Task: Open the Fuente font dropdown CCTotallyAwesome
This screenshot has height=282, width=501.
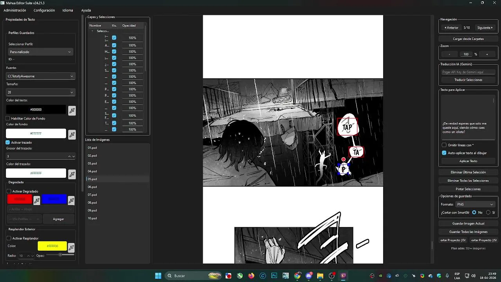Action: (x=40, y=76)
